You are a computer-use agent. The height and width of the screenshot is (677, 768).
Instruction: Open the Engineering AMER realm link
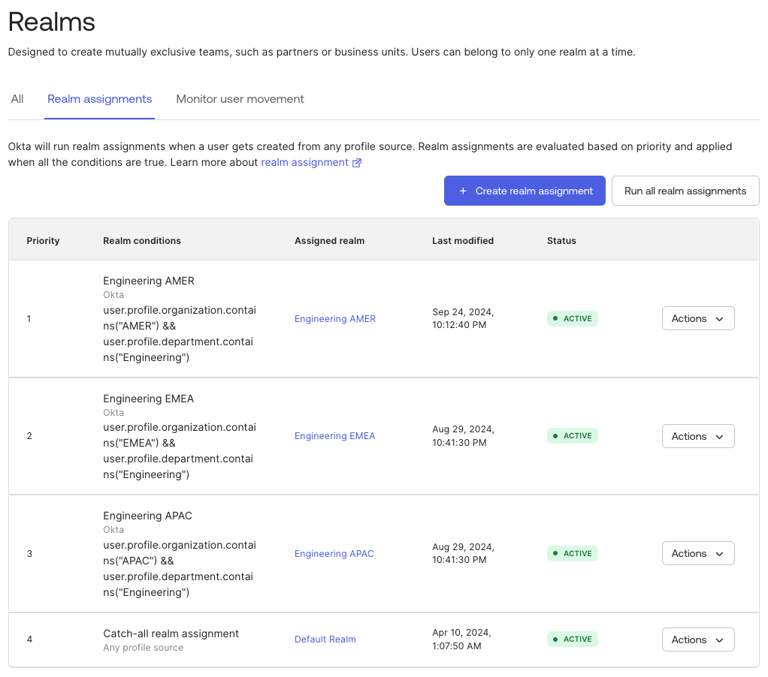click(334, 318)
